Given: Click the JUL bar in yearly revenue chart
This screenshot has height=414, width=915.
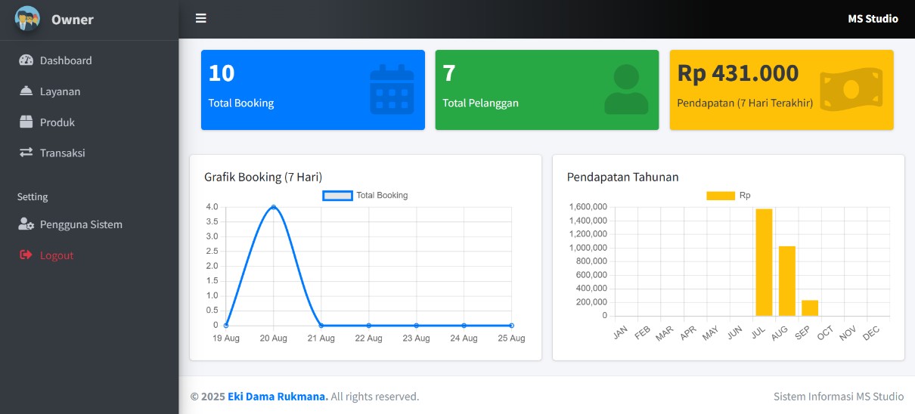Looking at the screenshot, I should (x=764, y=262).
